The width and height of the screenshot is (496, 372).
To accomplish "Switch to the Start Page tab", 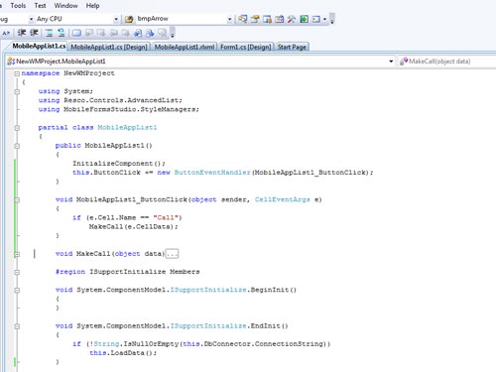I will point(292,47).
